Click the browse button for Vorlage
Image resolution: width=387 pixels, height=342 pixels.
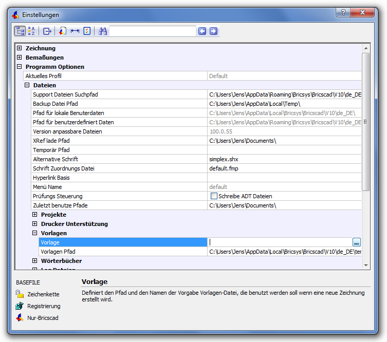click(x=357, y=242)
